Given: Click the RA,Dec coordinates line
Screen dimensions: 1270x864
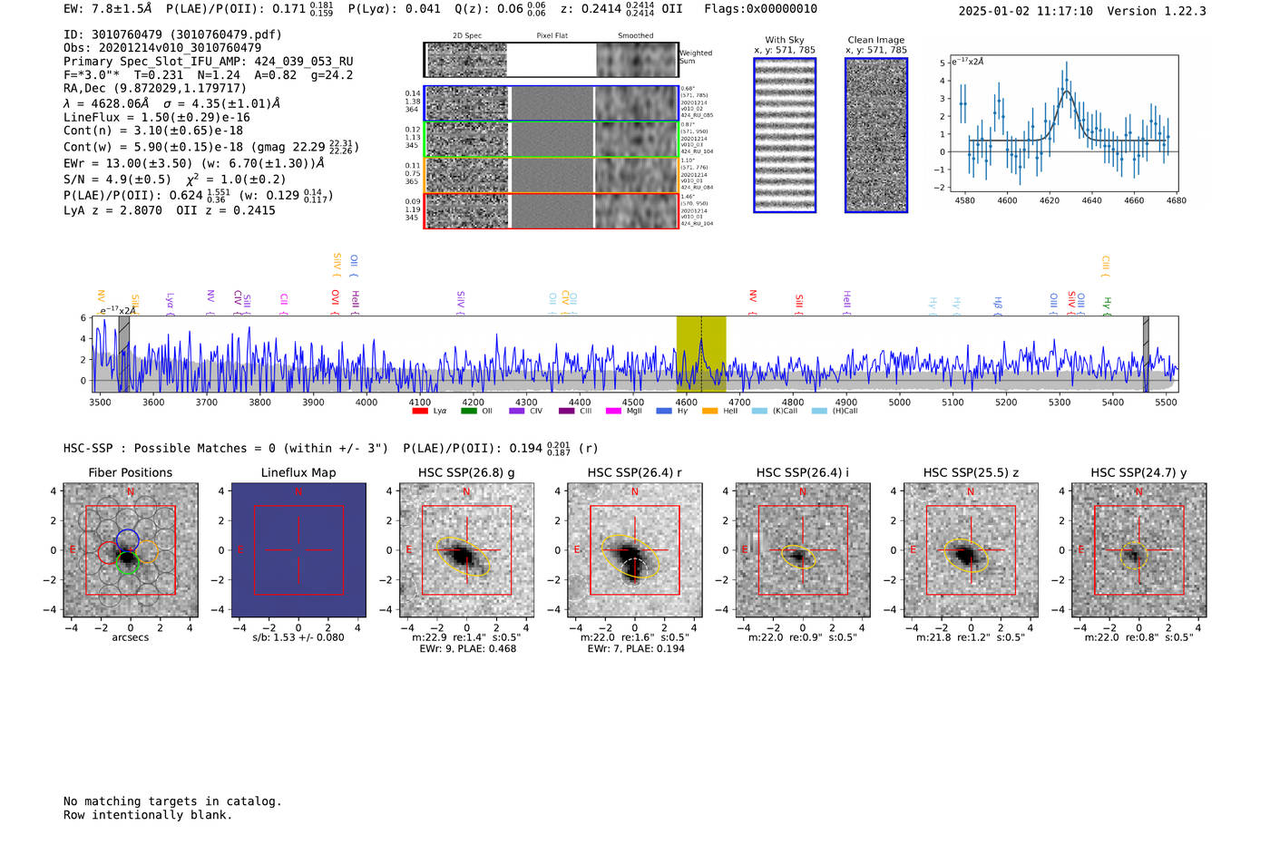Looking at the screenshot, I should pyautogui.click(x=155, y=89).
